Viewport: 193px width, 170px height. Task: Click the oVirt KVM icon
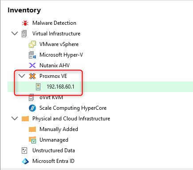[x=32, y=97]
